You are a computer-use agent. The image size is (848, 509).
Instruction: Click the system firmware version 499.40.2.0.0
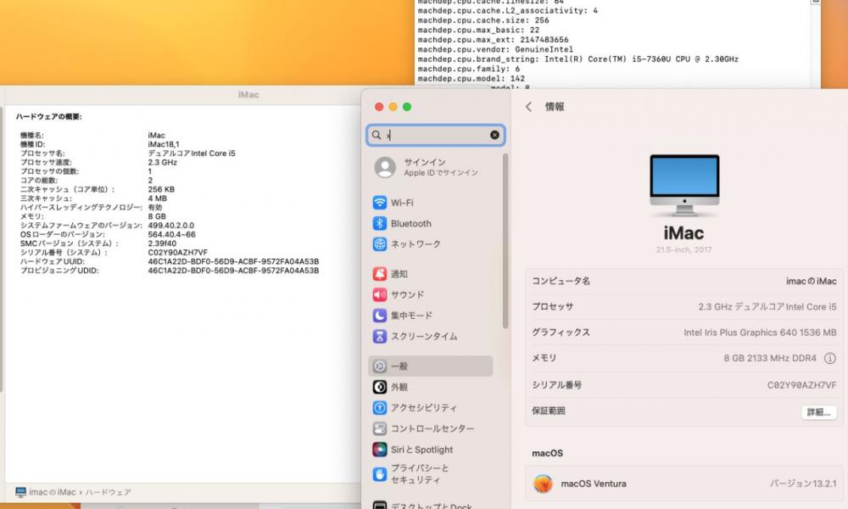(x=171, y=226)
